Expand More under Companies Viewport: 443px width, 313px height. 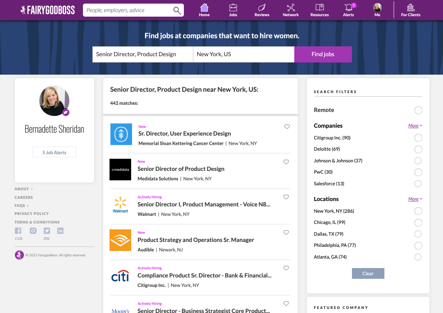point(415,126)
